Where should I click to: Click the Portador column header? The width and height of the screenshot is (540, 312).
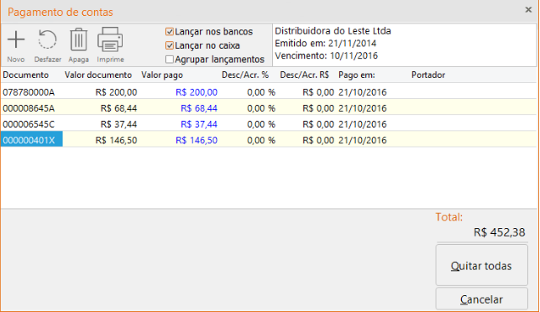[428, 75]
